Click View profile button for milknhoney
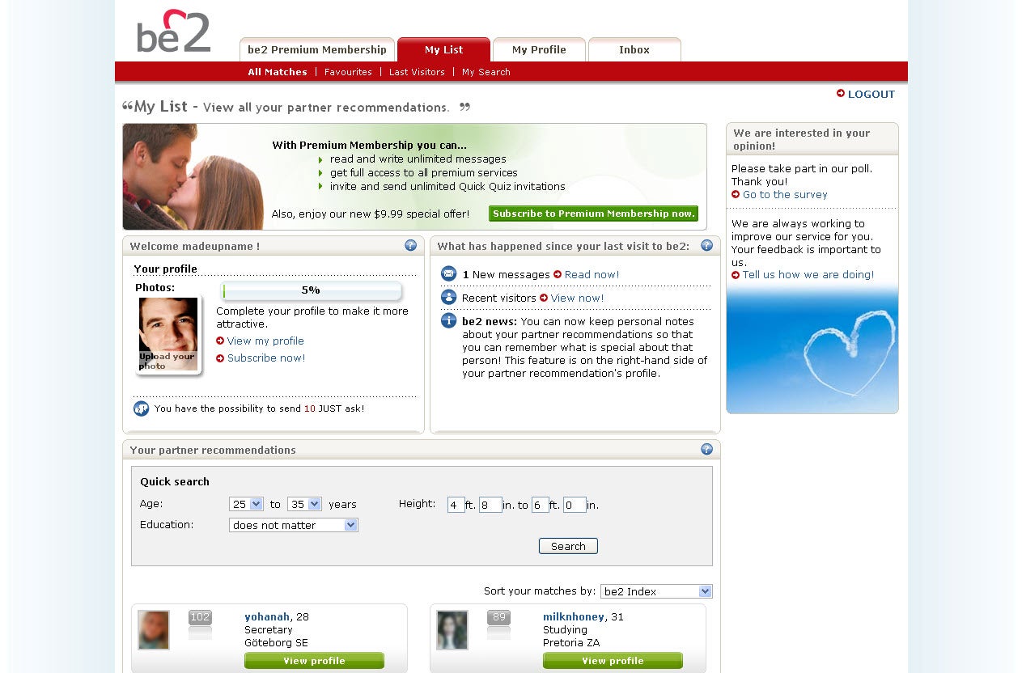 coord(613,661)
